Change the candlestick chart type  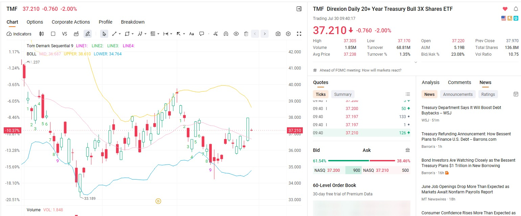point(42,34)
